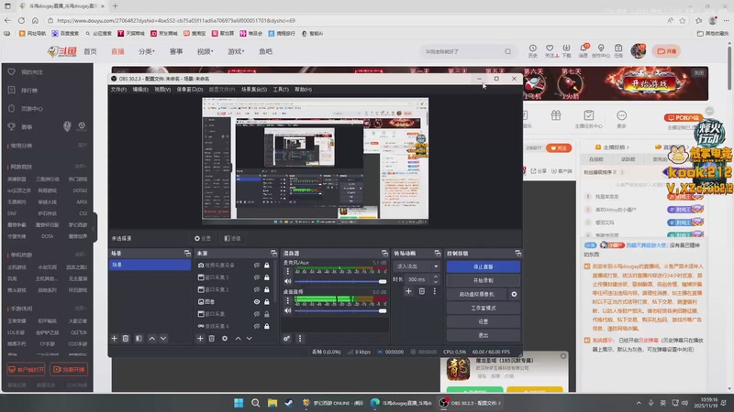Click the 停止直播 stop streaming button
The width and height of the screenshot is (734, 412).
tap(484, 266)
